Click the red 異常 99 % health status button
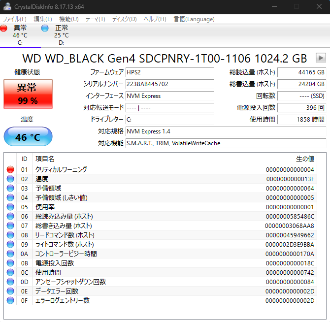Screen dimensions: 330x322 (x=28, y=94)
